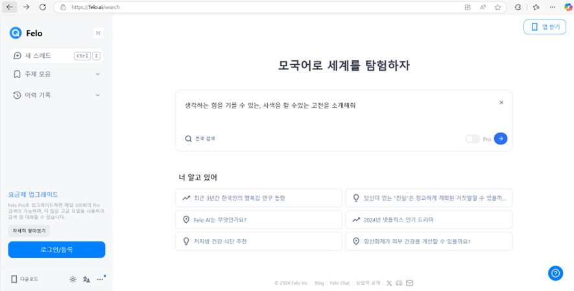This screenshot has width=574, height=291.
Task: Click the lightbulb icon on 저지방 suggestion
Action: point(186,241)
